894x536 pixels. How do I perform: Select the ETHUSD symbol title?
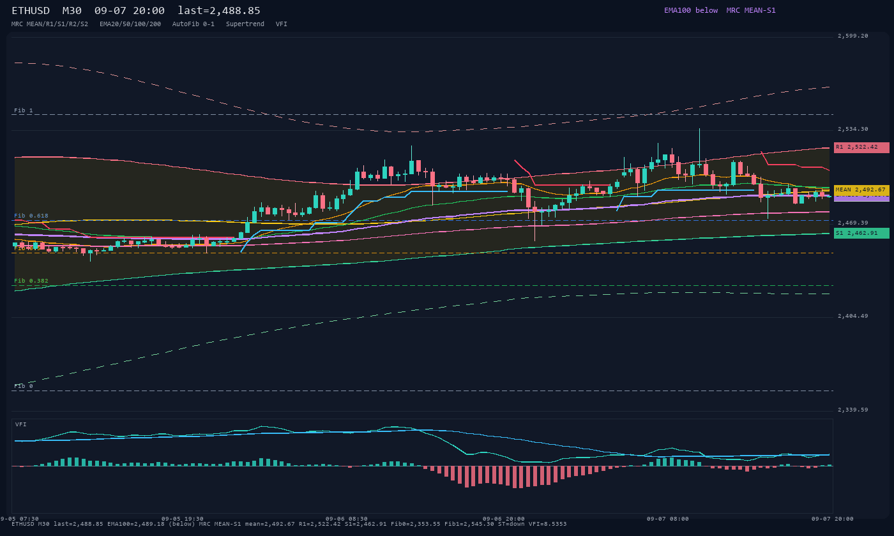point(31,11)
